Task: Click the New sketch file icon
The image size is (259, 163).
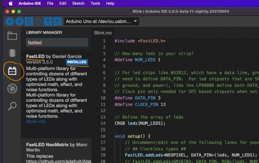Action: (x=29, y=21)
